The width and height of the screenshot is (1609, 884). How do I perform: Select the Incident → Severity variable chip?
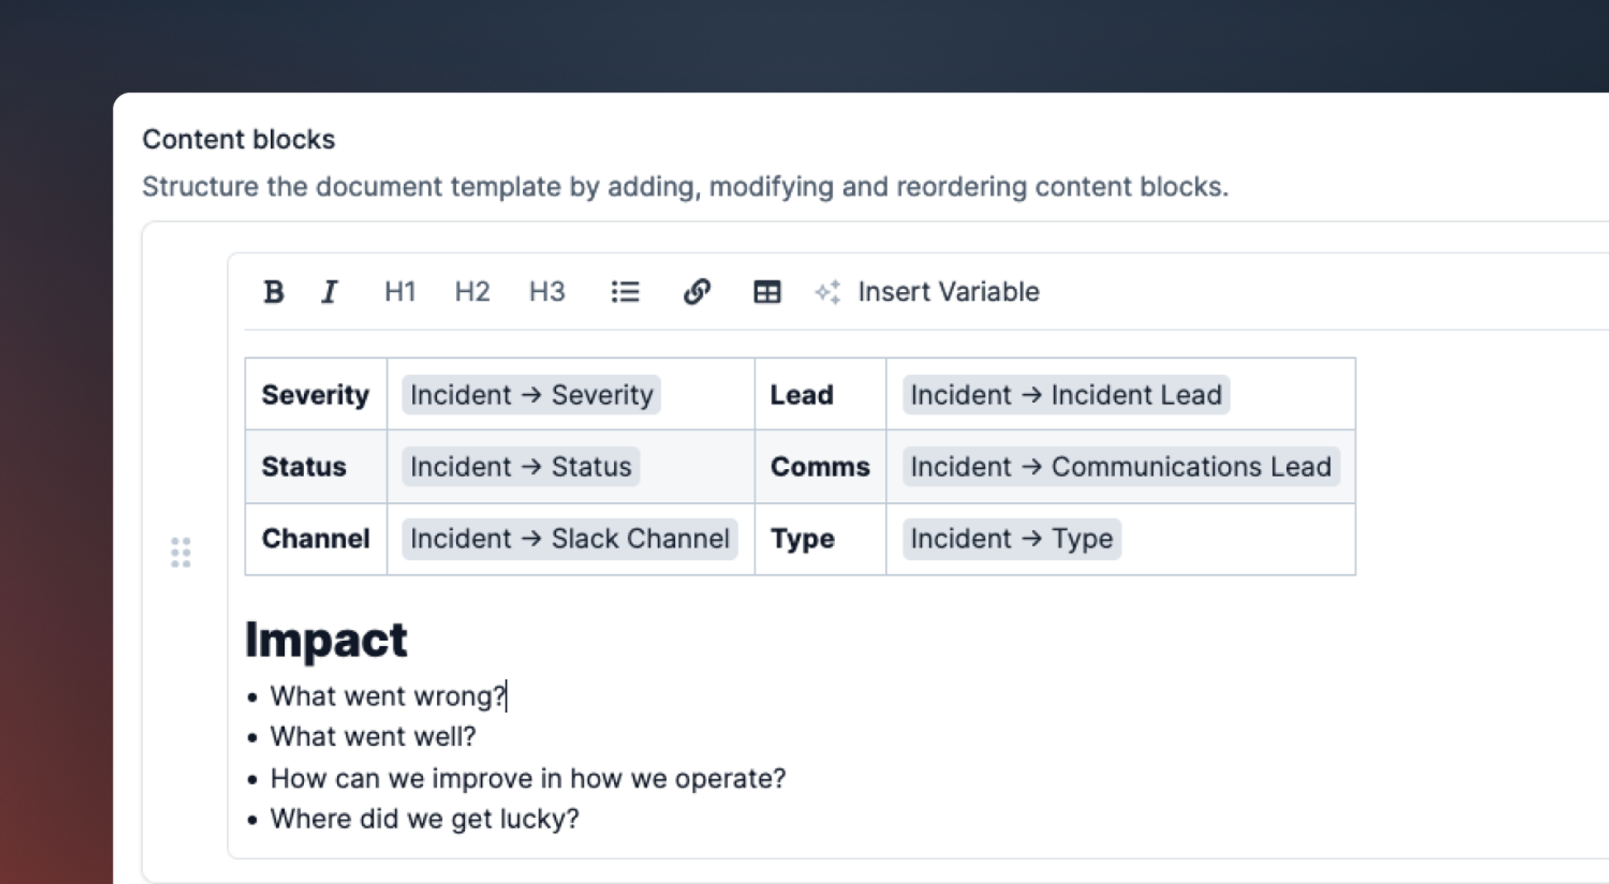click(531, 395)
